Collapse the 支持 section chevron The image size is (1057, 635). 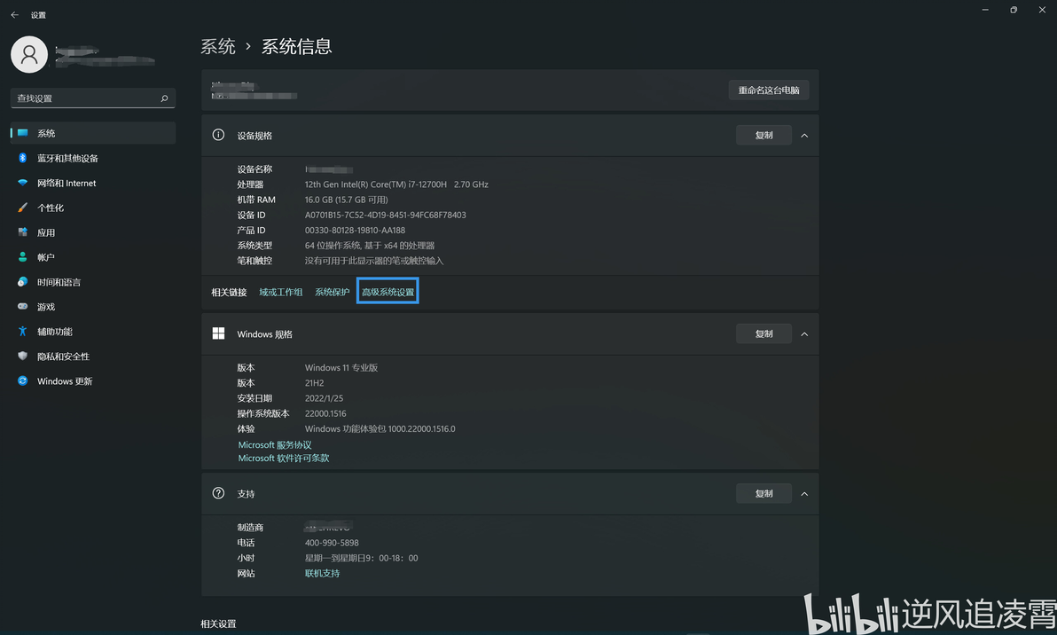(804, 494)
